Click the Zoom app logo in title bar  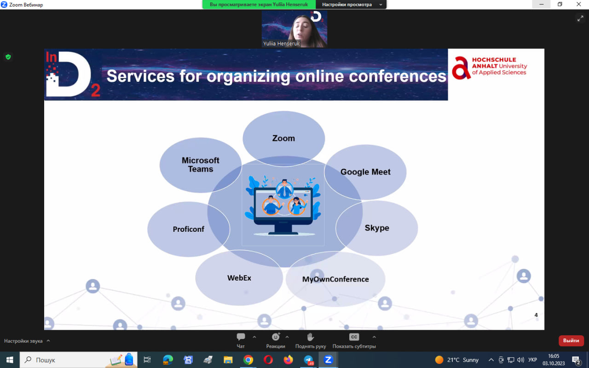tap(4, 5)
